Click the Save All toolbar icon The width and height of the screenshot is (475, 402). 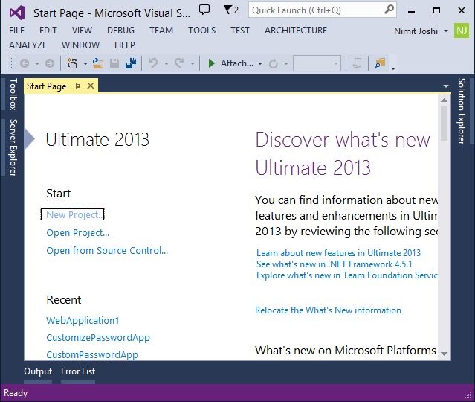(x=131, y=63)
